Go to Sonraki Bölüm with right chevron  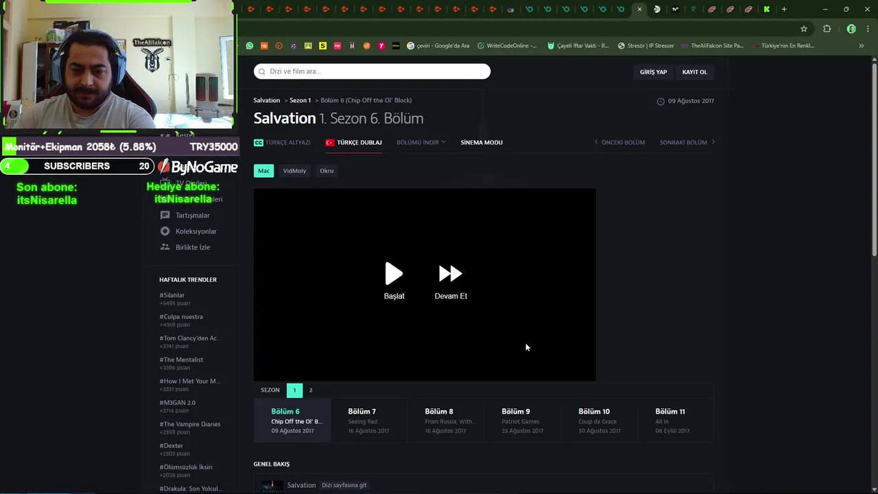point(713,142)
